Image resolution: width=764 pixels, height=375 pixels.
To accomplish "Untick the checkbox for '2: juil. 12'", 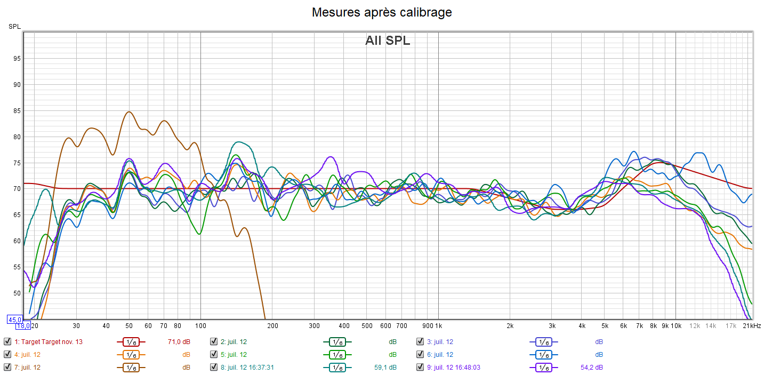I will click(214, 342).
